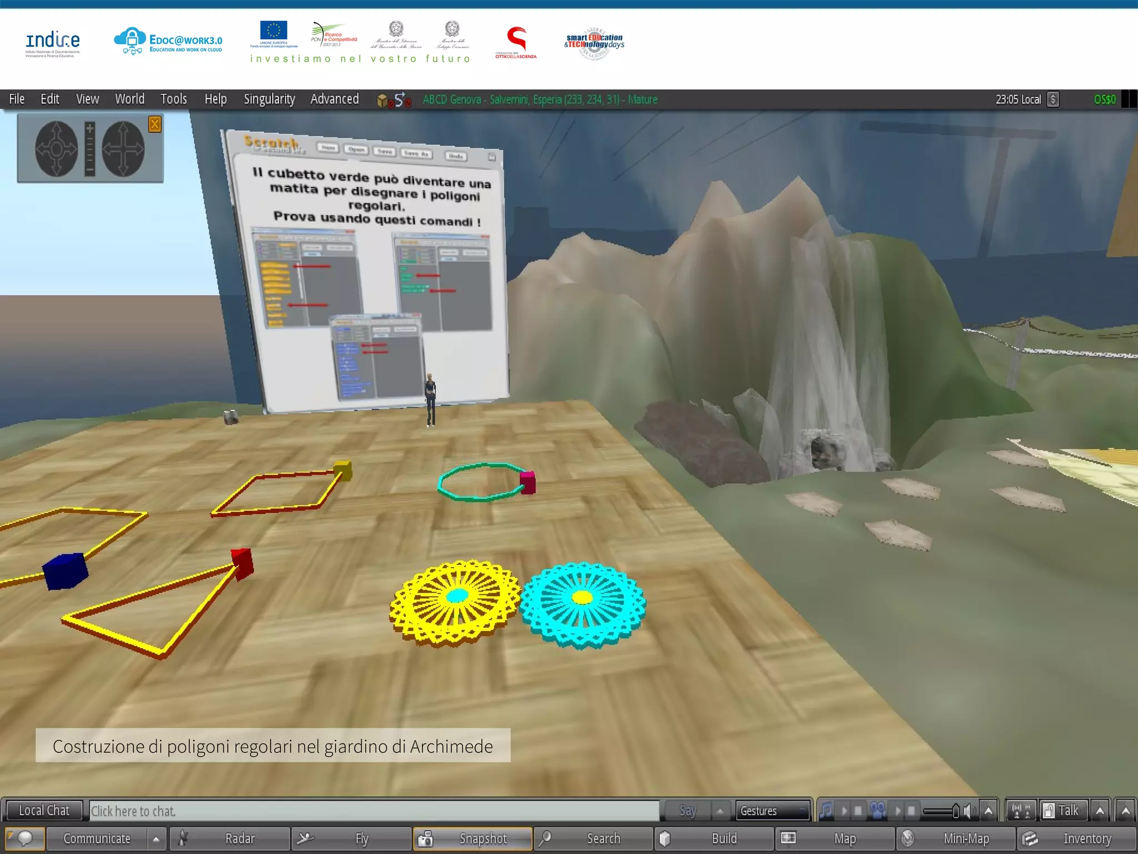Expand the Say options arrow
The height and width of the screenshot is (854, 1138).
pos(720,811)
